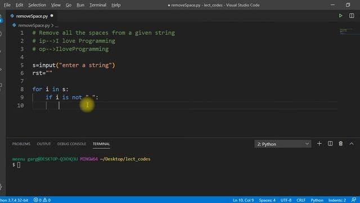Switch to the PROBLEMS panel tab

[21, 144]
